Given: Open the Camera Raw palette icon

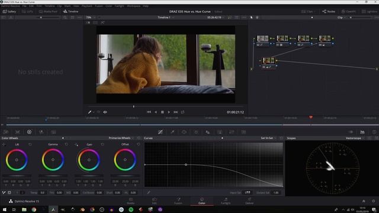Looking at the screenshot, I should pos(6,132).
